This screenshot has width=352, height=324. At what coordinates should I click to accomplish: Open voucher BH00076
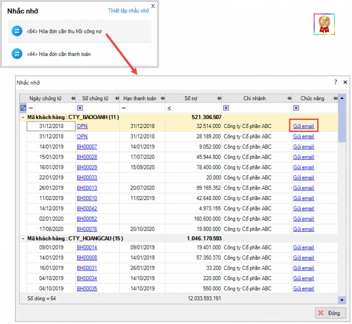point(87,229)
